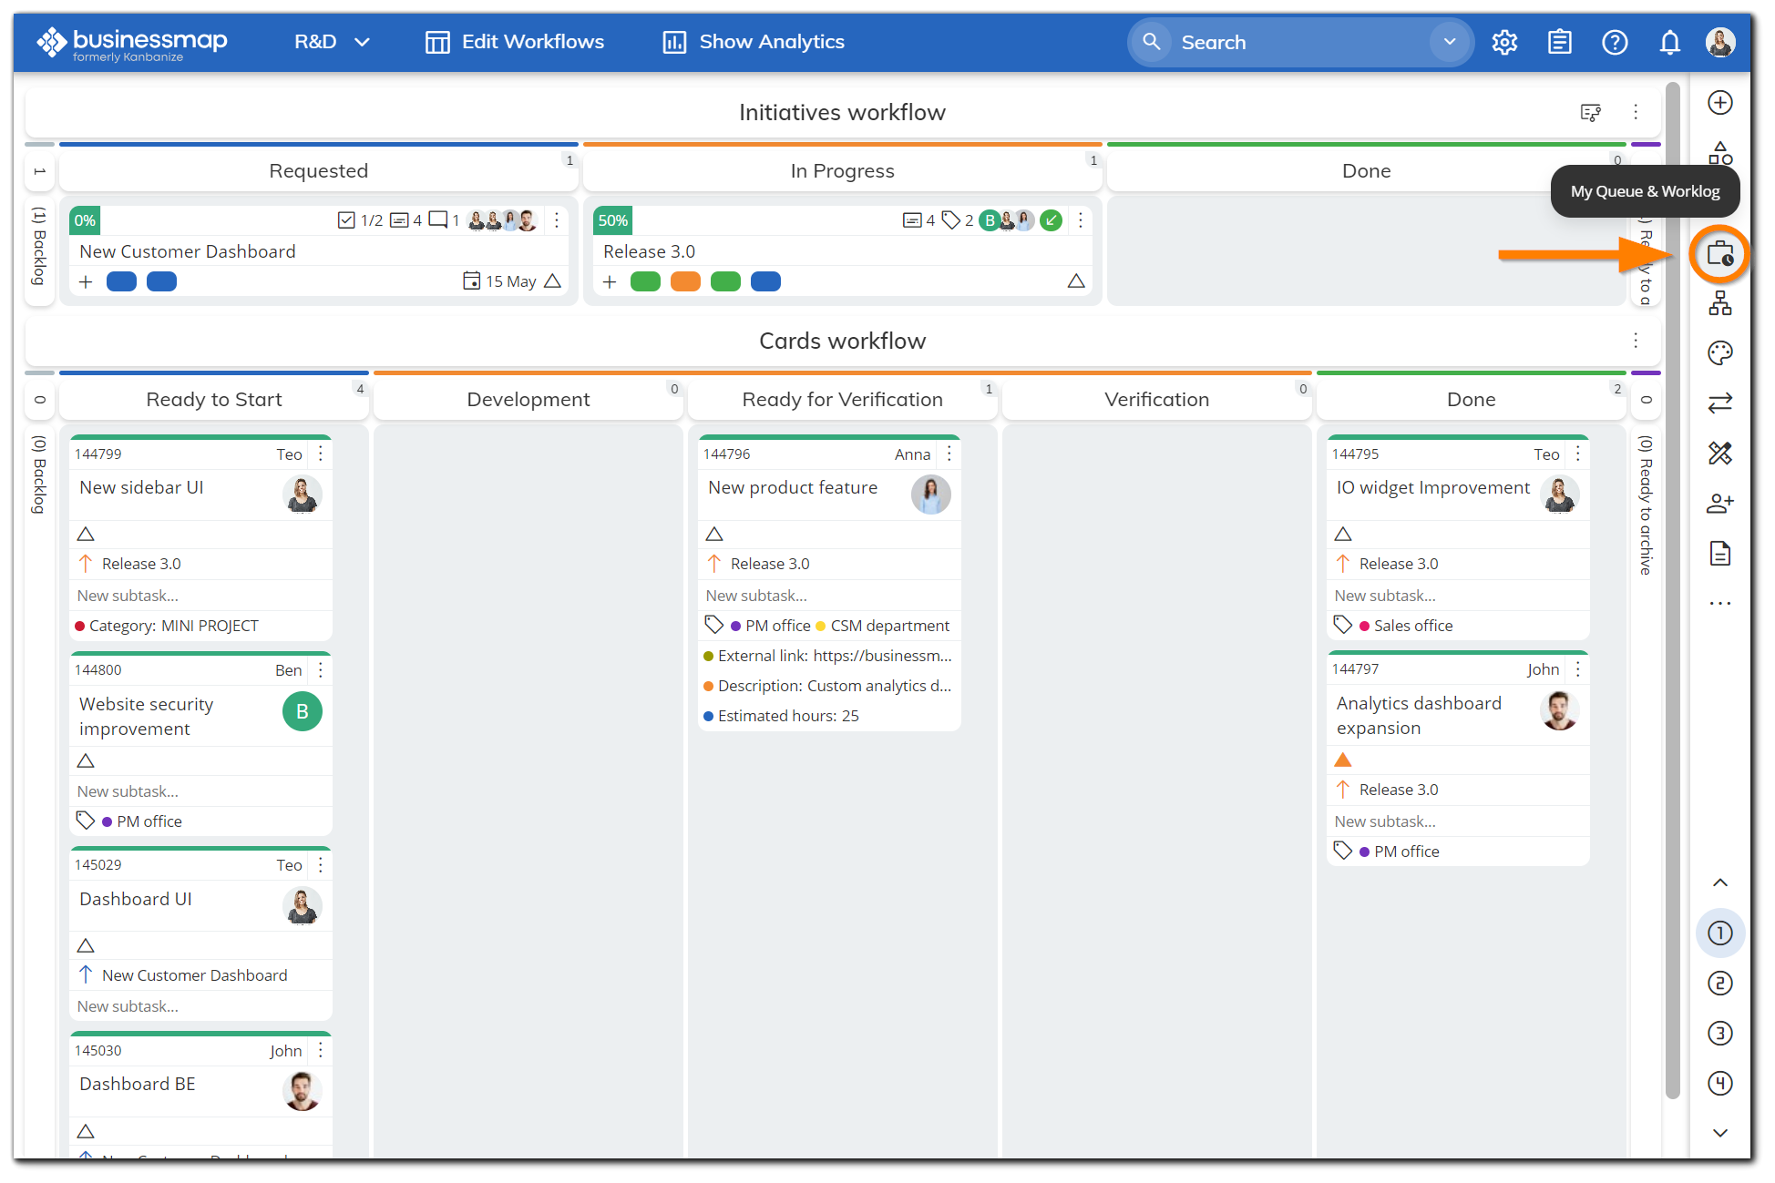Click the plus icon to add a card
The image size is (1775, 1183).
click(x=1719, y=102)
